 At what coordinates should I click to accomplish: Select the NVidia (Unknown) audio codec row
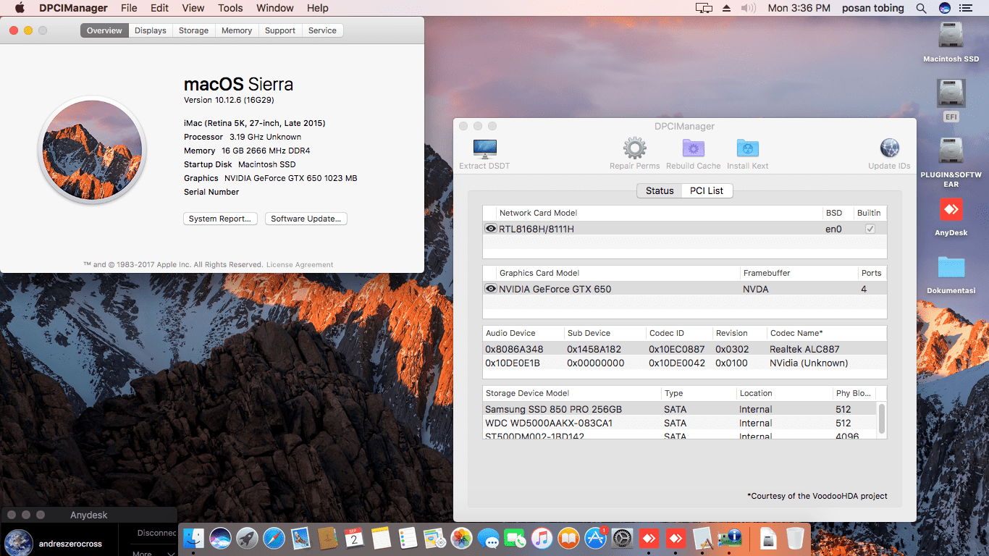(684, 363)
